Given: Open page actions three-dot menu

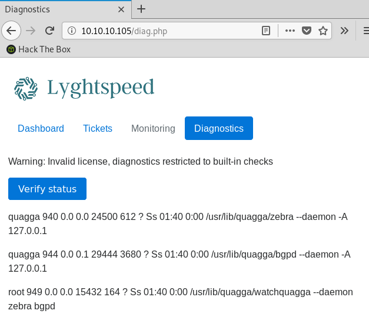Looking at the screenshot, I should point(290,31).
